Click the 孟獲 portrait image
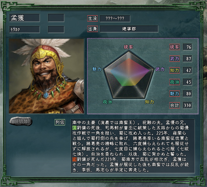207x187 pixels. click(46, 76)
